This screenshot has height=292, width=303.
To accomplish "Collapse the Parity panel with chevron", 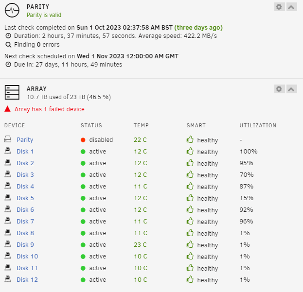I will tap(291, 7).
